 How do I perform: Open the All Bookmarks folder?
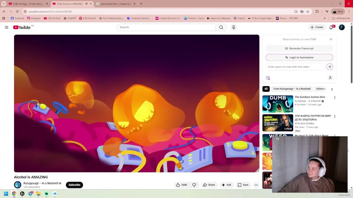(341, 18)
